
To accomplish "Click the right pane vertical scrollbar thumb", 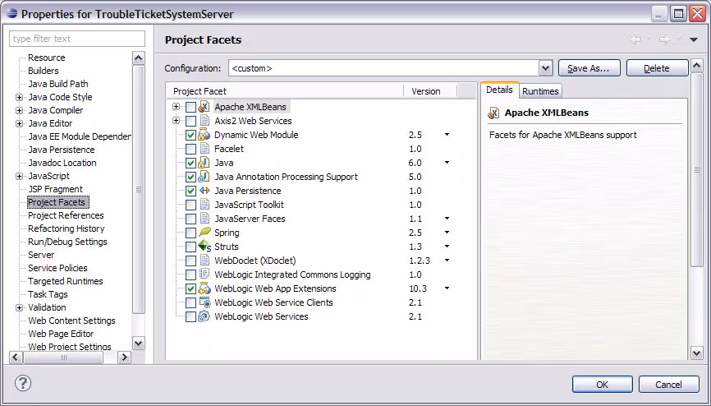I will tap(696, 170).
